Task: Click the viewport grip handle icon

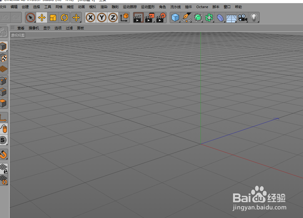Action: [12, 28]
